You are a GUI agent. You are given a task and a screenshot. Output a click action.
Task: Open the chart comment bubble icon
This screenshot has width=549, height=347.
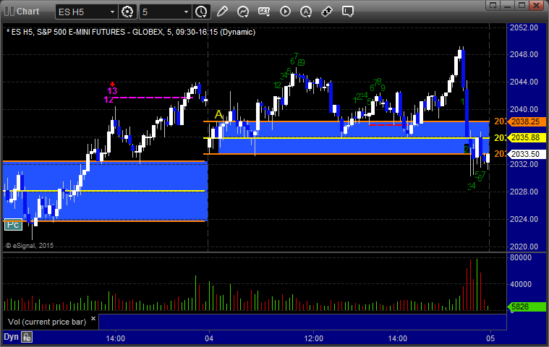click(348, 12)
